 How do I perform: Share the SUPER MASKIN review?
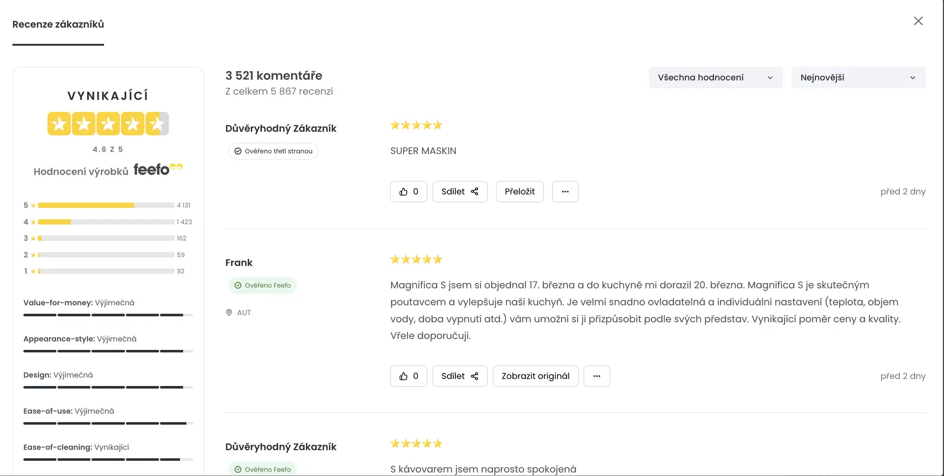click(x=460, y=191)
